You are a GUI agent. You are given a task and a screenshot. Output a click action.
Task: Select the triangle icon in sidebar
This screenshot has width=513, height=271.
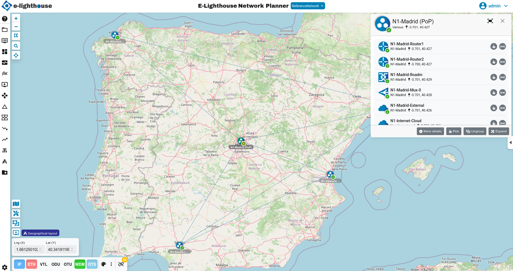[x=5, y=107]
